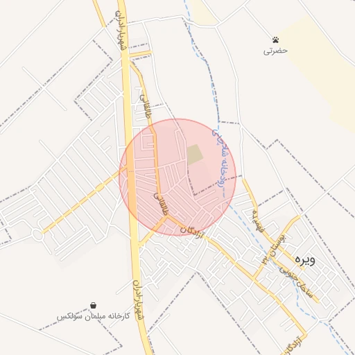The height and width of the screenshot is (355, 355).
Task: Click the آزادگان label at the circle's bottom edge
Action: coord(191,232)
